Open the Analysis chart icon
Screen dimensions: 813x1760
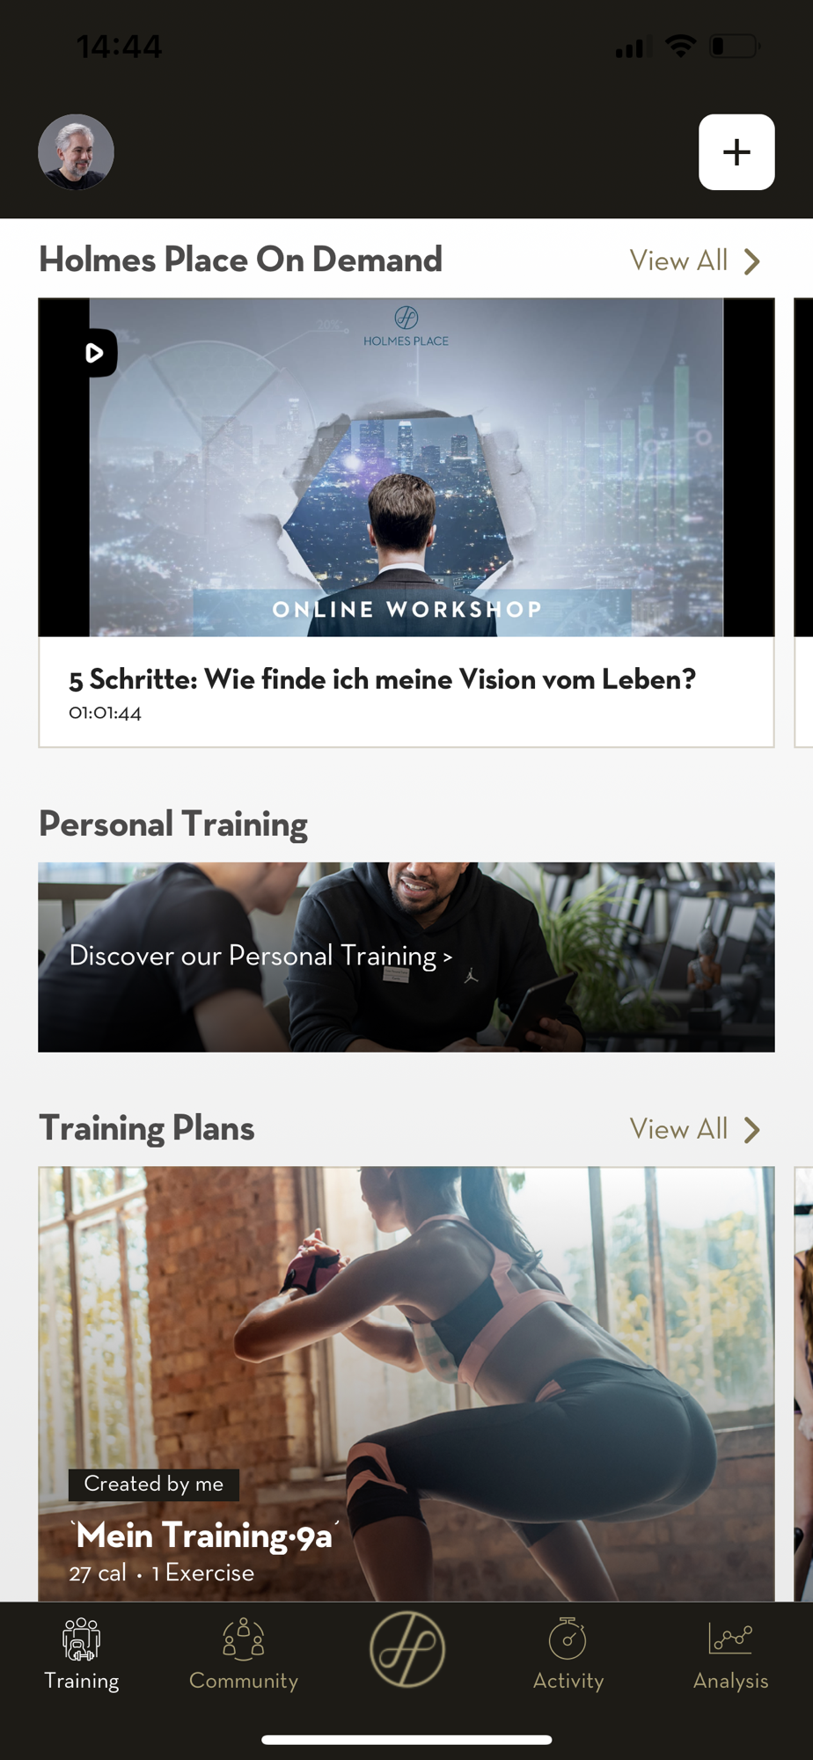730,1639
